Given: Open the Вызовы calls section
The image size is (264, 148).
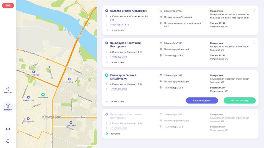Looking at the screenshot, I should point(8,107).
